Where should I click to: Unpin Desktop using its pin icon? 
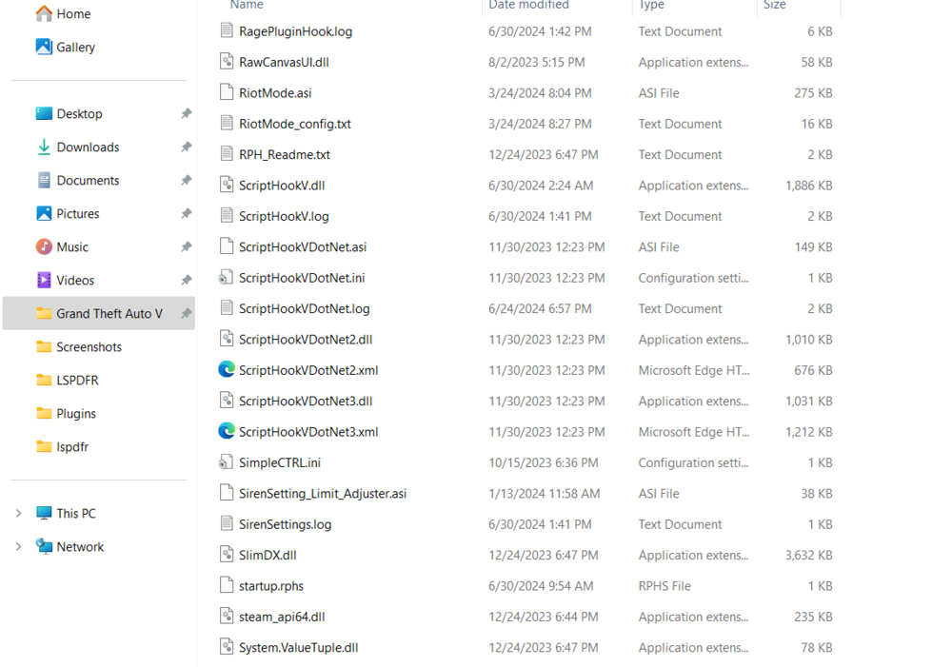coord(187,113)
